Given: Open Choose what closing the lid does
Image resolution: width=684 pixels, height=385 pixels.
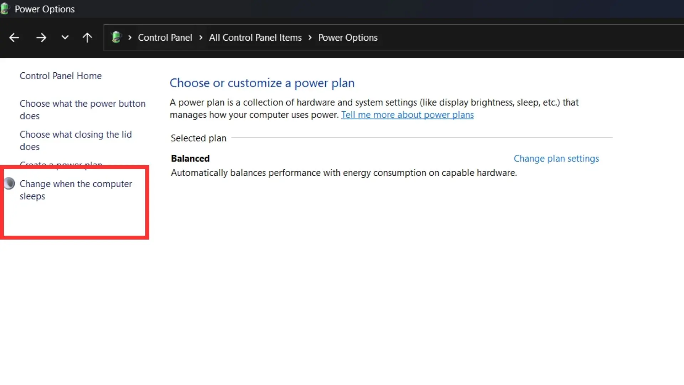Looking at the screenshot, I should point(76,135).
